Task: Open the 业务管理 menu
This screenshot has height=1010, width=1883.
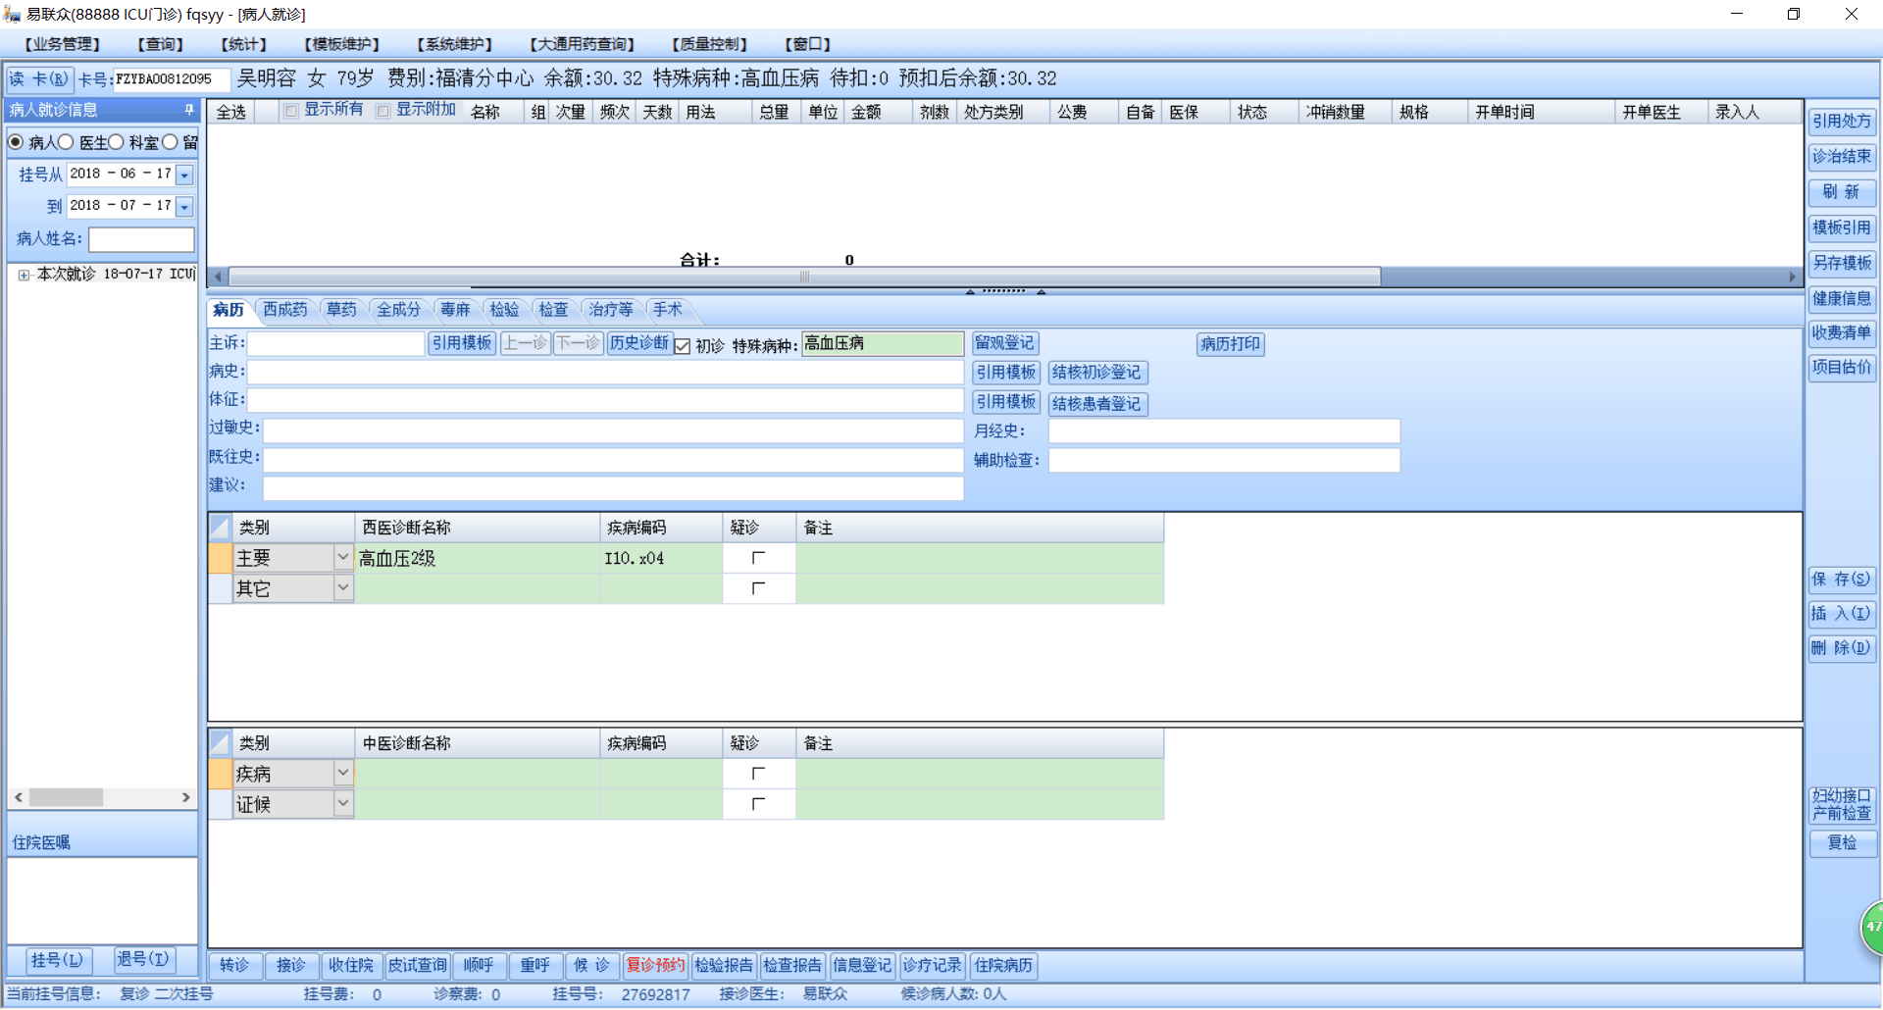Action: (62, 44)
